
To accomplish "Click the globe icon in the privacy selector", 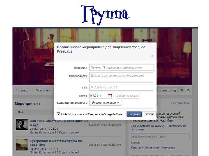I will (x=93, y=103).
